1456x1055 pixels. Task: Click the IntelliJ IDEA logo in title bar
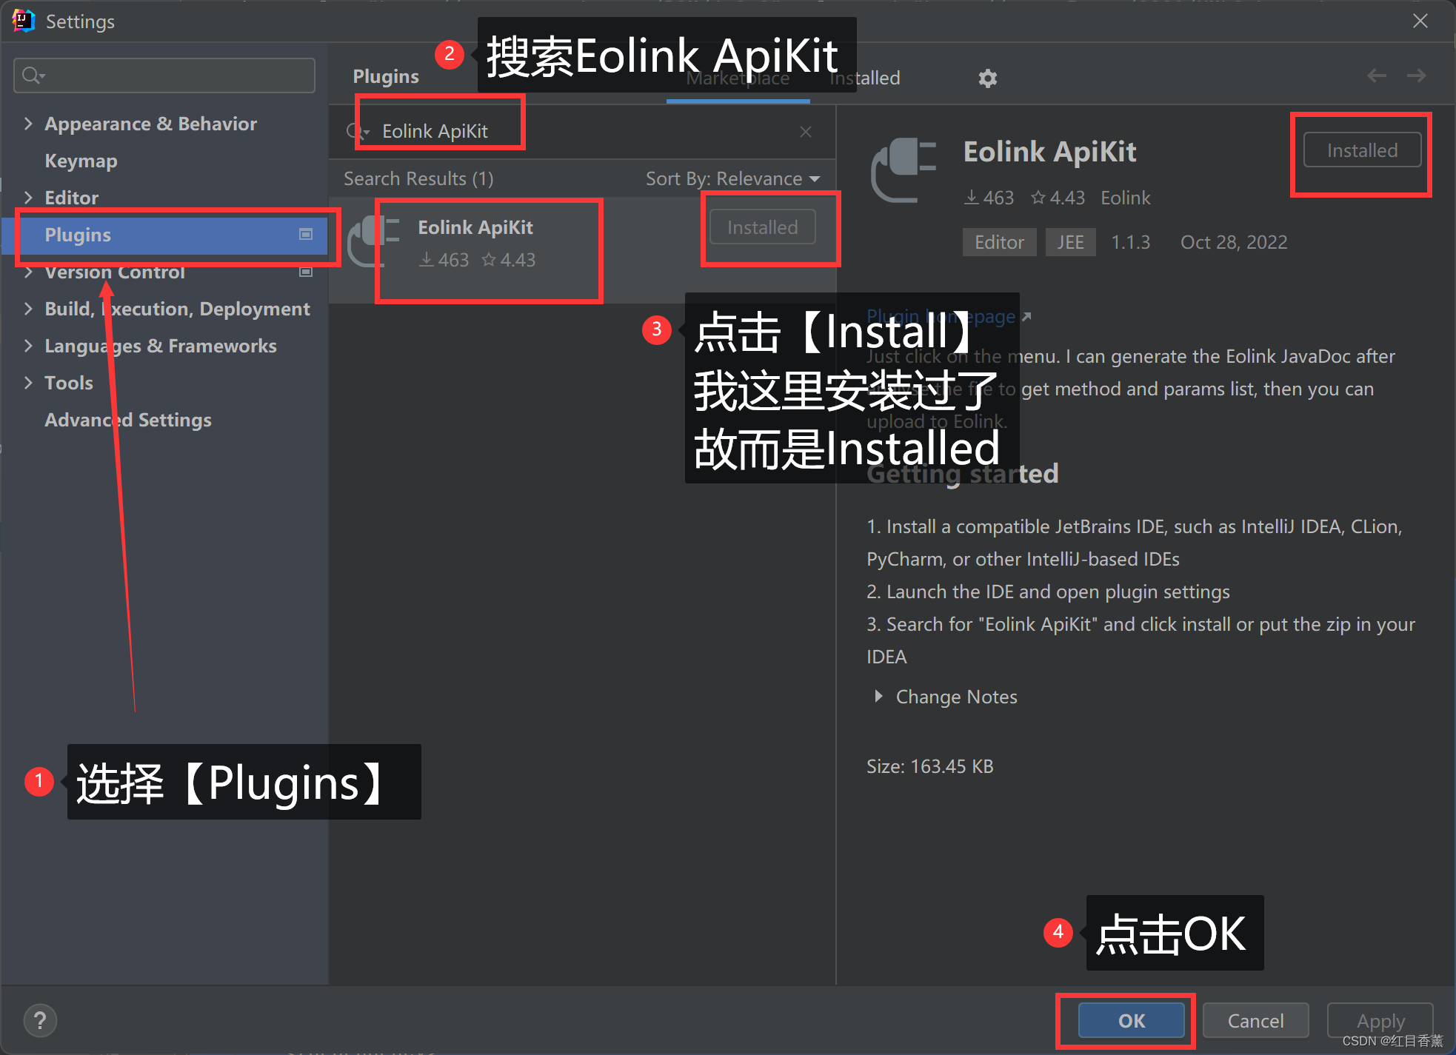click(22, 21)
